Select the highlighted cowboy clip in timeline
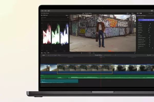 (x=85, y=69)
